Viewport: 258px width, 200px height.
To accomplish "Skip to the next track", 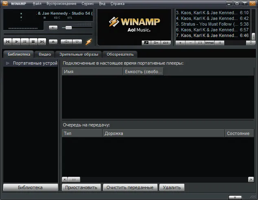I will click(x=42, y=42).
